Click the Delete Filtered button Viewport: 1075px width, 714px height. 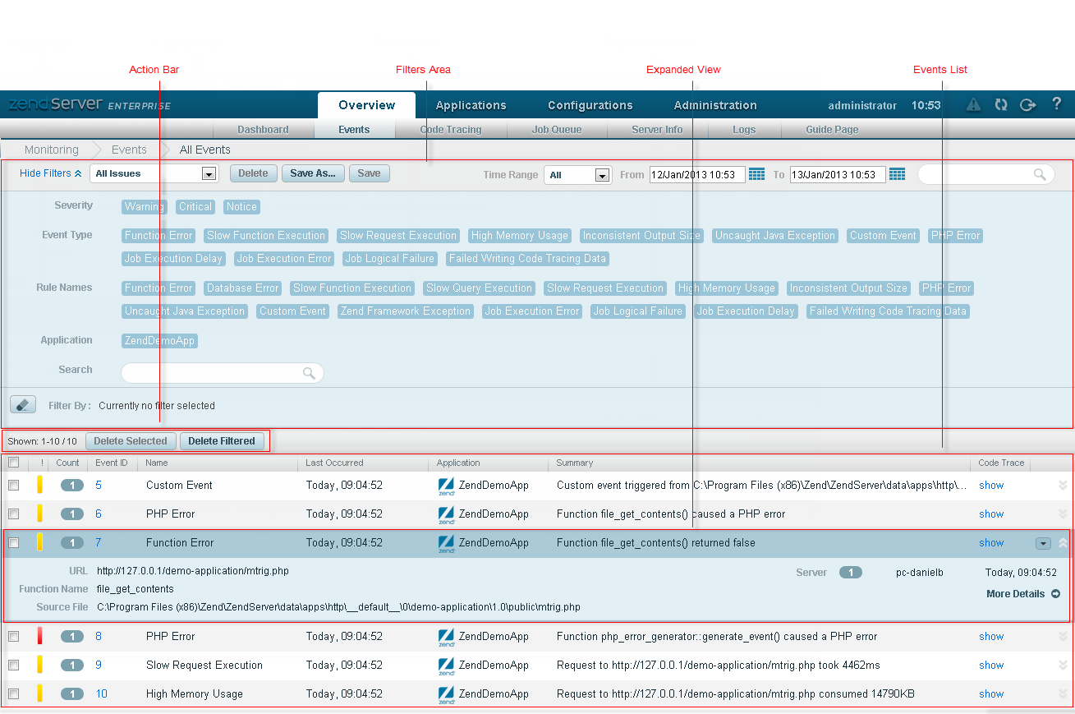coord(222,441)
